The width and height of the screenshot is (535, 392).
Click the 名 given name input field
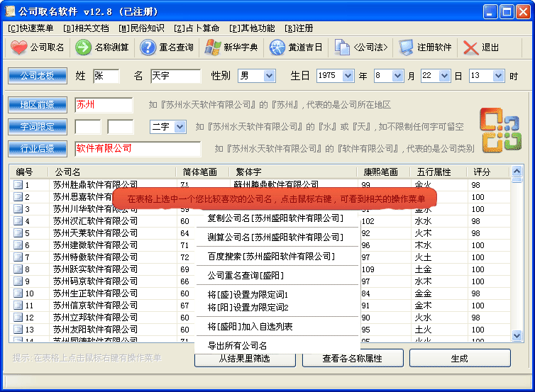coord(175,76)
